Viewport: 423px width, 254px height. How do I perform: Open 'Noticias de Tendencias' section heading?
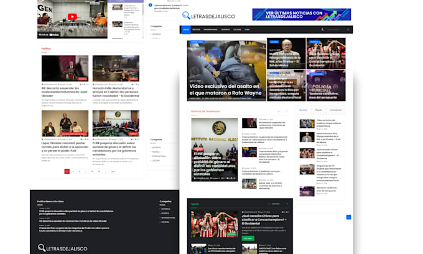pos(205,111)
